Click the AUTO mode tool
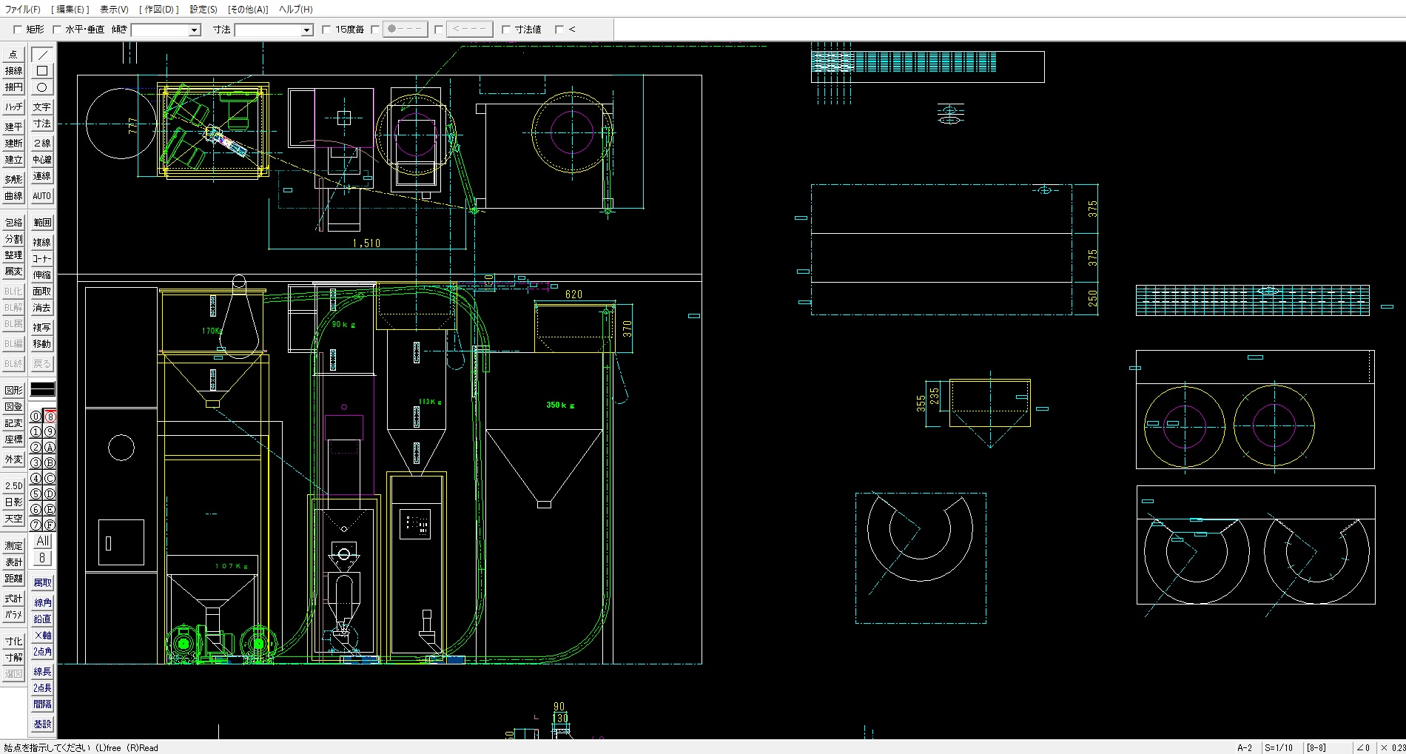Viewport: 1406px width, 754px height. pos(42,196)
